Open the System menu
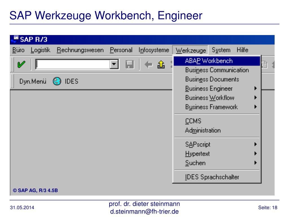Image resolution: width=289 pixels, height=217 pixels. (221, 50)
